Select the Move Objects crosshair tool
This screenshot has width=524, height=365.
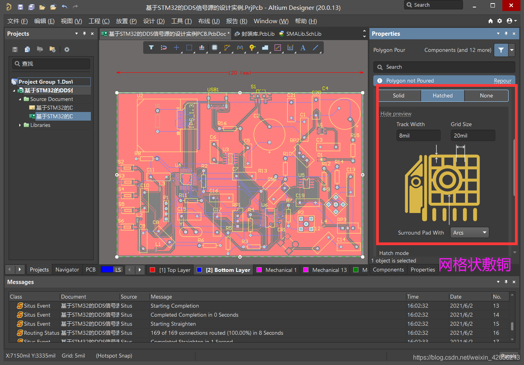tap(176, 48)
